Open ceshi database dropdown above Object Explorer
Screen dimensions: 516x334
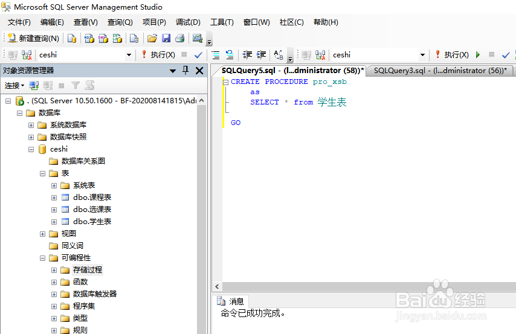coord(129,55)
